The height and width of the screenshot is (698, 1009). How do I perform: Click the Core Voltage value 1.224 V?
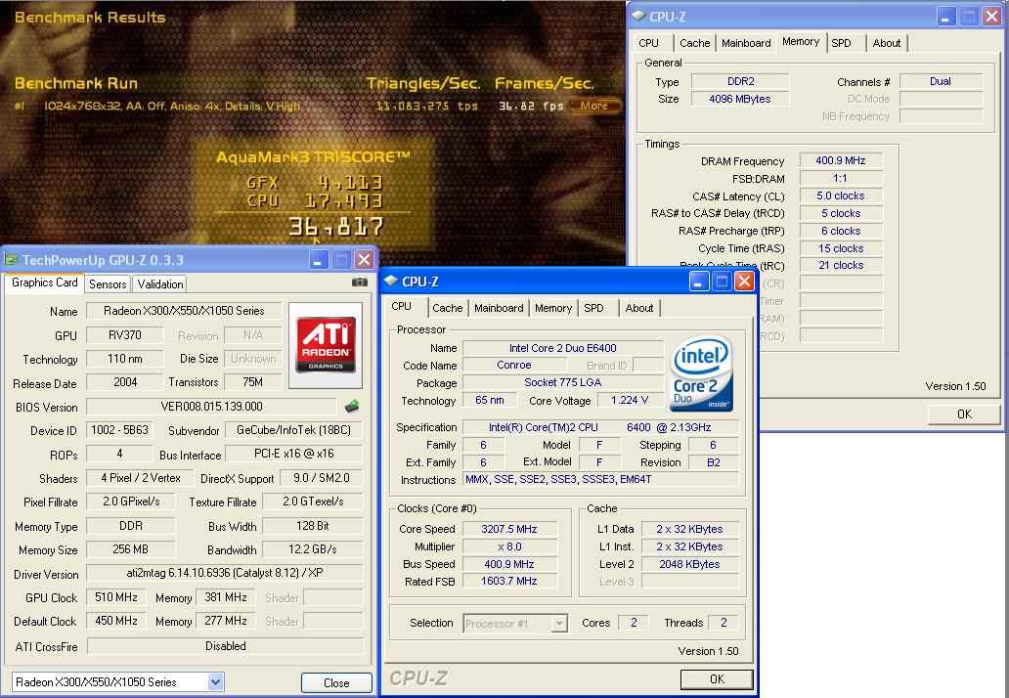[630, 400]
